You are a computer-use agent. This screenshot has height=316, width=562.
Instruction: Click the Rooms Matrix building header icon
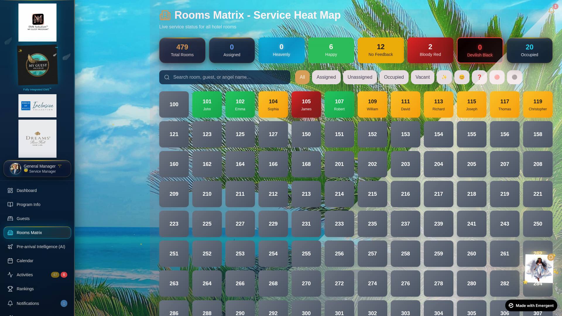165,15
